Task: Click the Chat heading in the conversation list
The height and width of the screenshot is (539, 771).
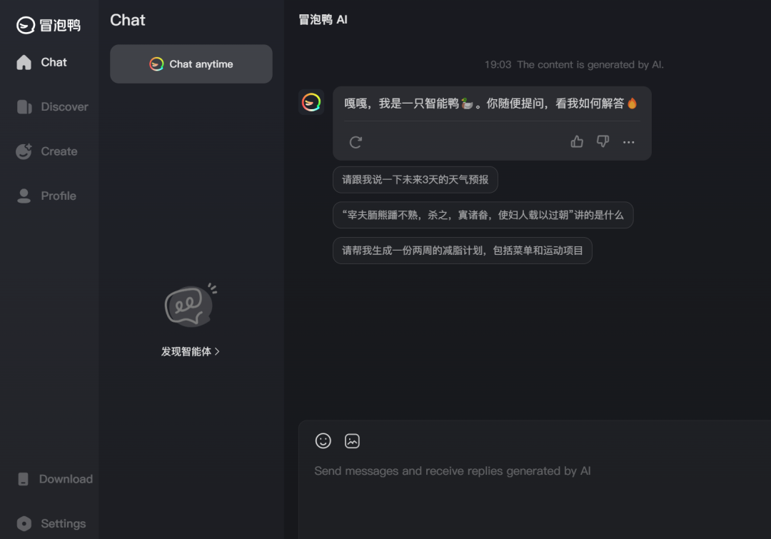Action: click(128, 20)
